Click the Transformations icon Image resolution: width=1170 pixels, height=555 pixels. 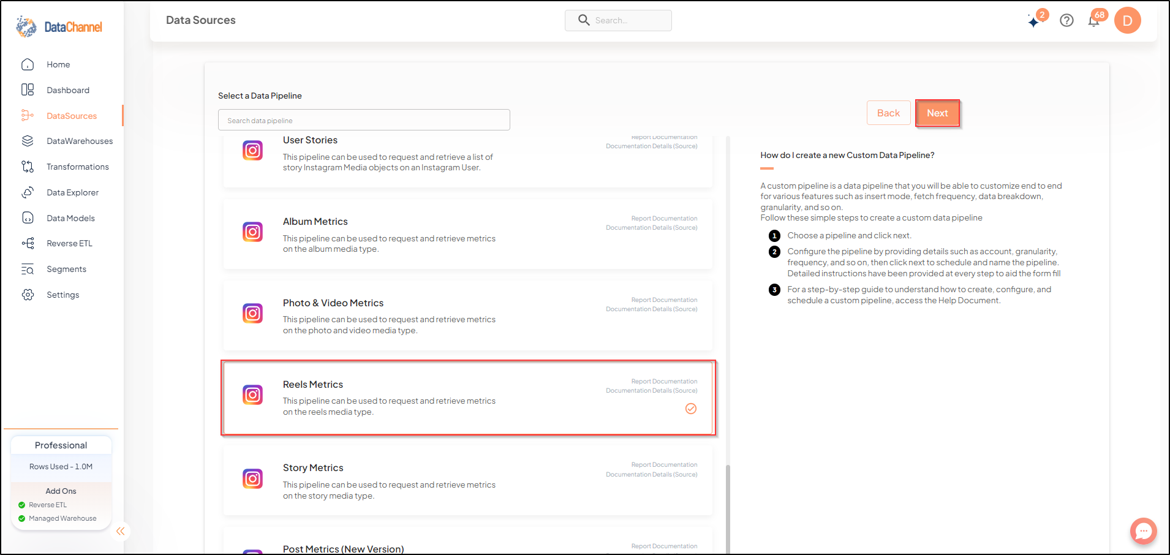point(28,167)
